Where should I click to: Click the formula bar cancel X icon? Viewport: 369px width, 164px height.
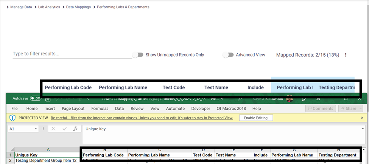pyautogui.click(x=53, y=129)
